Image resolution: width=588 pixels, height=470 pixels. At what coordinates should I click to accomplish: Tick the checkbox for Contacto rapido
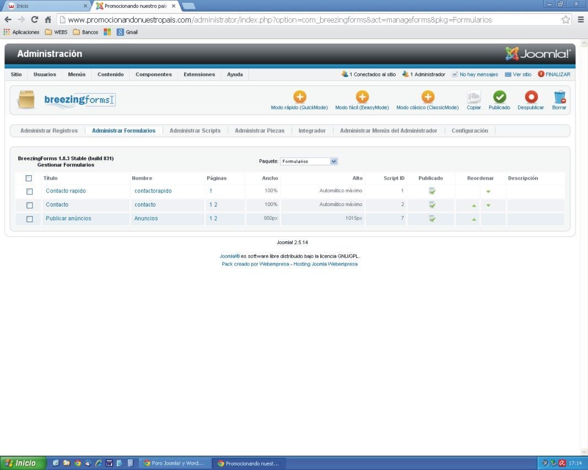click(29, 192)
